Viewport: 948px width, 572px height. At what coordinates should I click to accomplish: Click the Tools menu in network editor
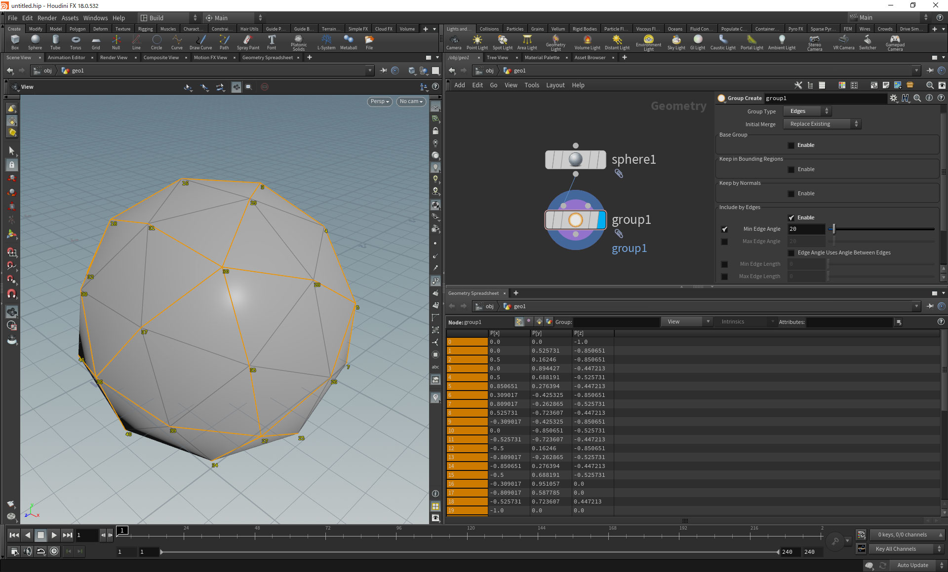coord(531,85)
